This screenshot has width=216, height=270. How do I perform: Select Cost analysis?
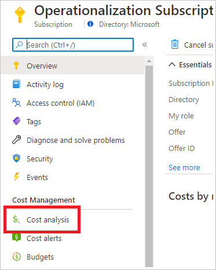tap(48, 220)
